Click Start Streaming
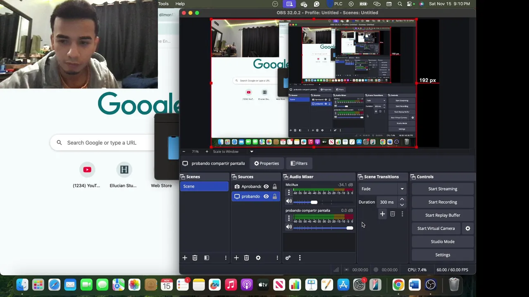The height and width of the screenshot is (297, 529). (x=443, y=189)
